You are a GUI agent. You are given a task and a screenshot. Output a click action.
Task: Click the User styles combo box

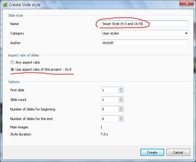[145, 33]
